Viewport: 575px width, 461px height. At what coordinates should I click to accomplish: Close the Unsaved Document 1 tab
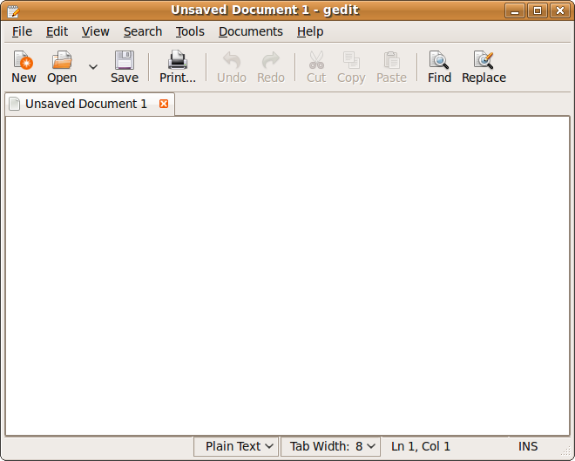pyautogui.click(x=164, y=104)
